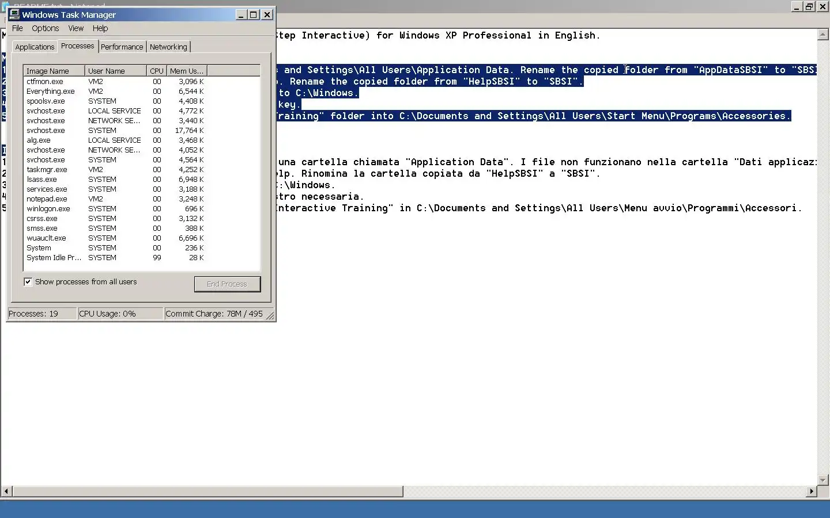Image resolution: width=830 pixels, height=518 pixels.
Task: Select the Processes tab
Action: tap(77, 46)
